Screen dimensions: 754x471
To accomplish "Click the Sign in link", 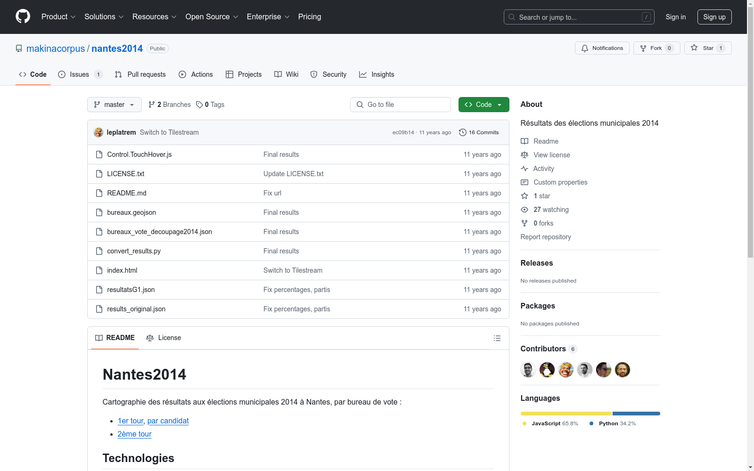I will 676,17.
